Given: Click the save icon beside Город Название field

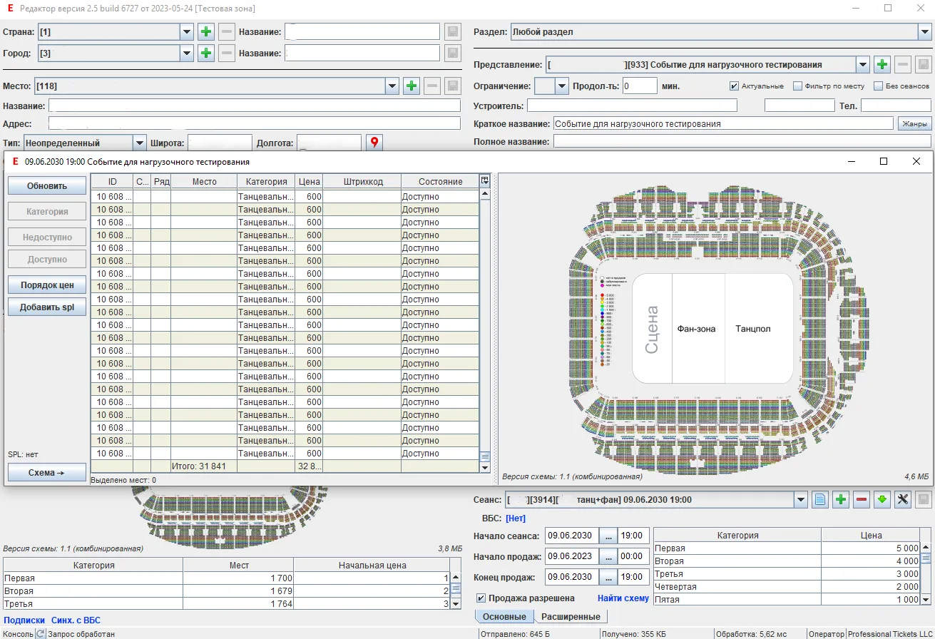Looking at the screenshot, I should 452,53.
